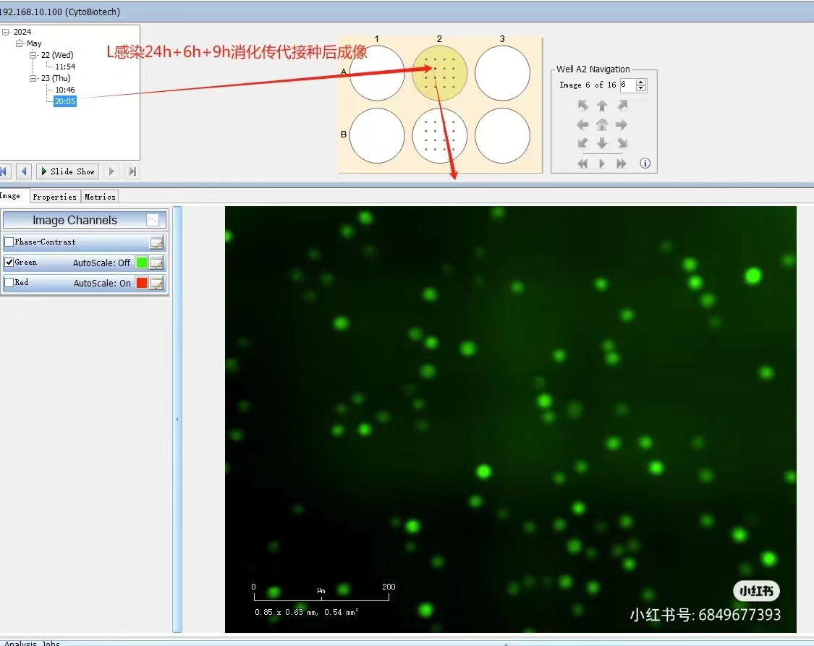Image resolution: width=814 pixels, height=646 pixels.
Task: Open the green channel color swatch
Action: 141,263
